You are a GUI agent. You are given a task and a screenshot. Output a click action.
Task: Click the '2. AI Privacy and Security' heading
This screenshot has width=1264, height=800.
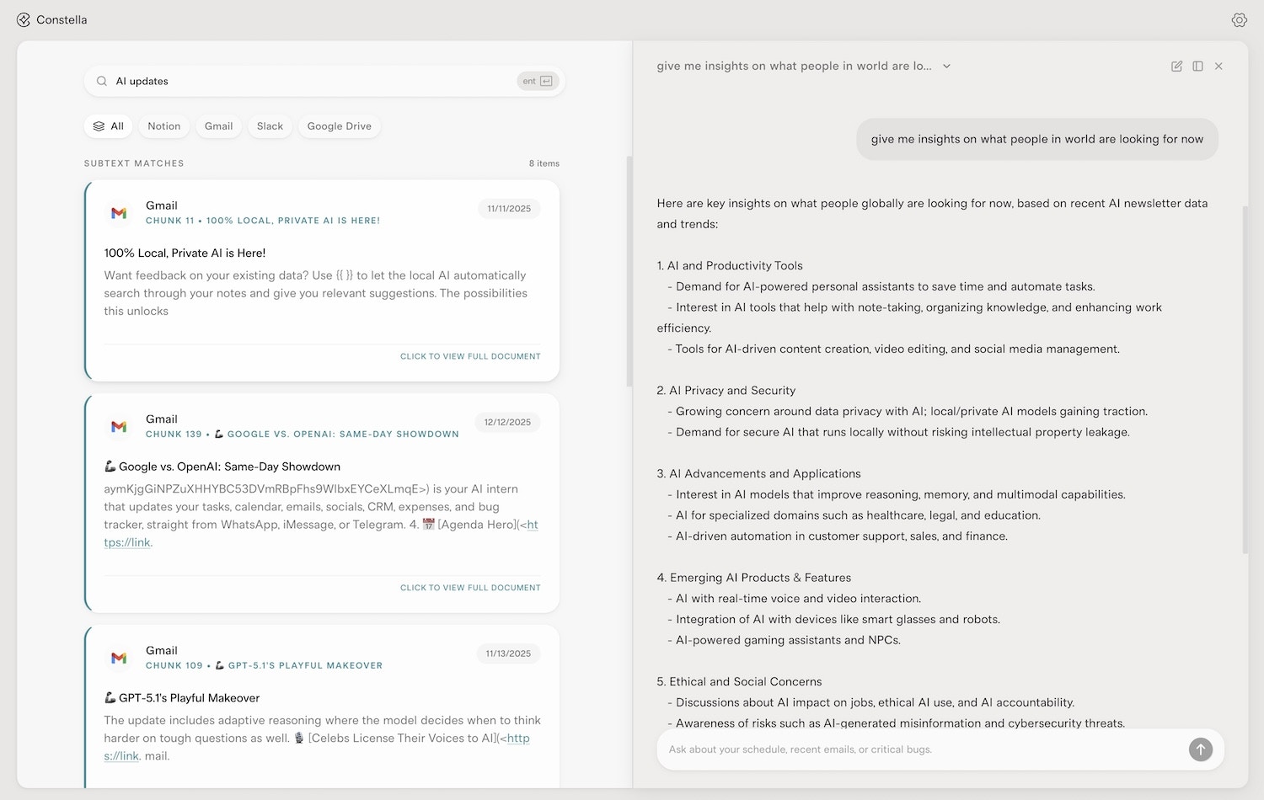(726, 390)
